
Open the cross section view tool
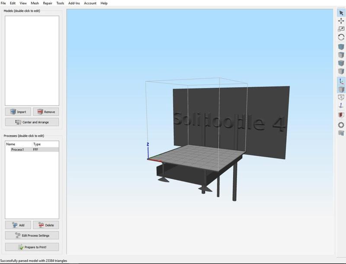(341, 115)
